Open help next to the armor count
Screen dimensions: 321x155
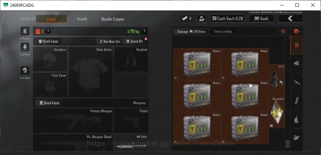[x=48, y=31]
